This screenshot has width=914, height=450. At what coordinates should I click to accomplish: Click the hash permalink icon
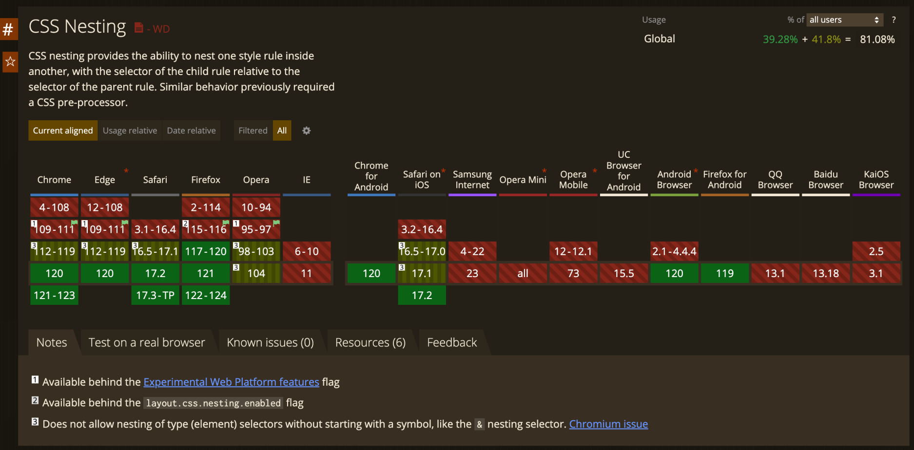point(8,30)
